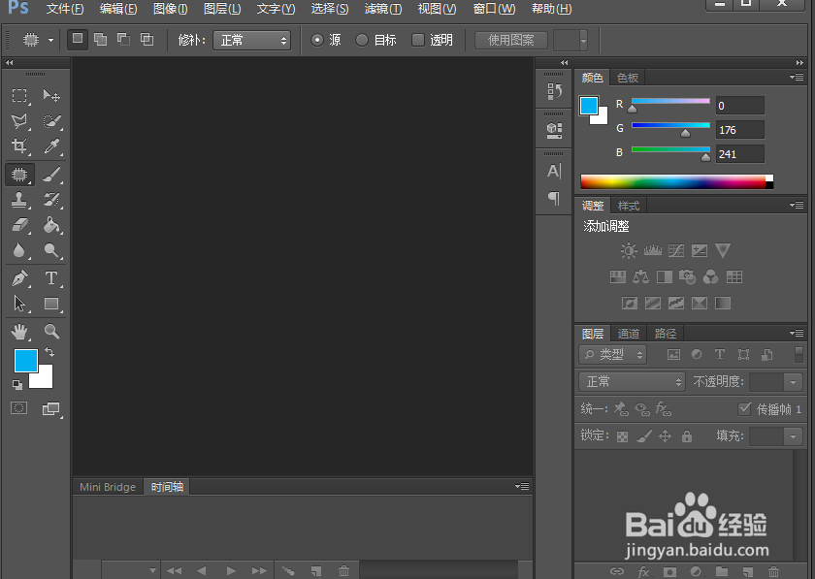Swap foreground and background colors

pyautogui.click(x=49, y=352)
